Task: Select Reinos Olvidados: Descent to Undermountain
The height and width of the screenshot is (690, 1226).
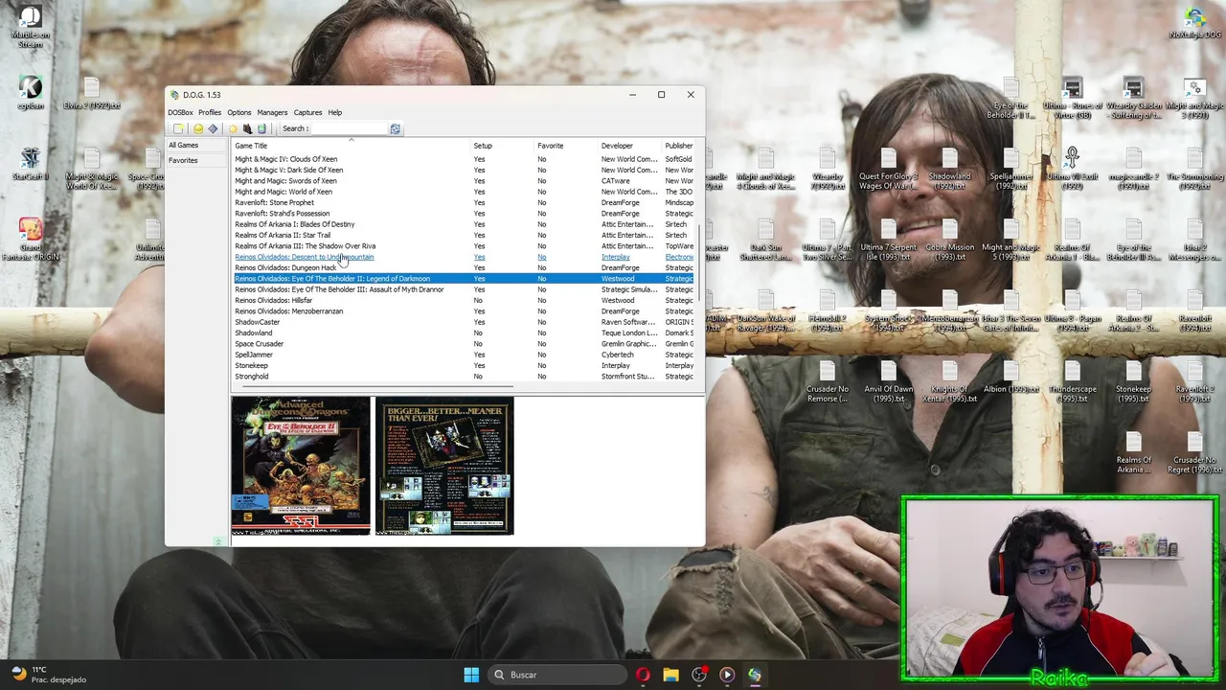Action: pyautogui.click(x=464, y=257)
